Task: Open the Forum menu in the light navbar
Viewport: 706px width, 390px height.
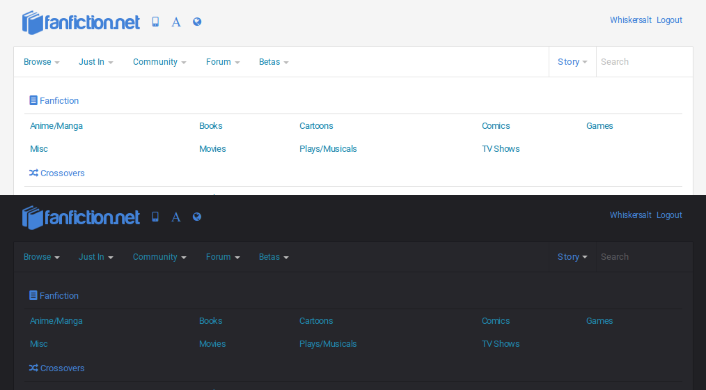Action: [x=222, y=62]
